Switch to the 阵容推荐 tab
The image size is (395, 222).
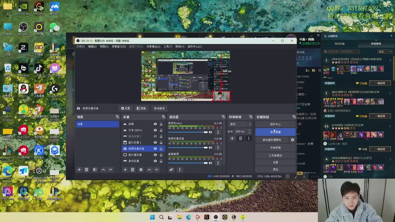(x=376, y=44)
